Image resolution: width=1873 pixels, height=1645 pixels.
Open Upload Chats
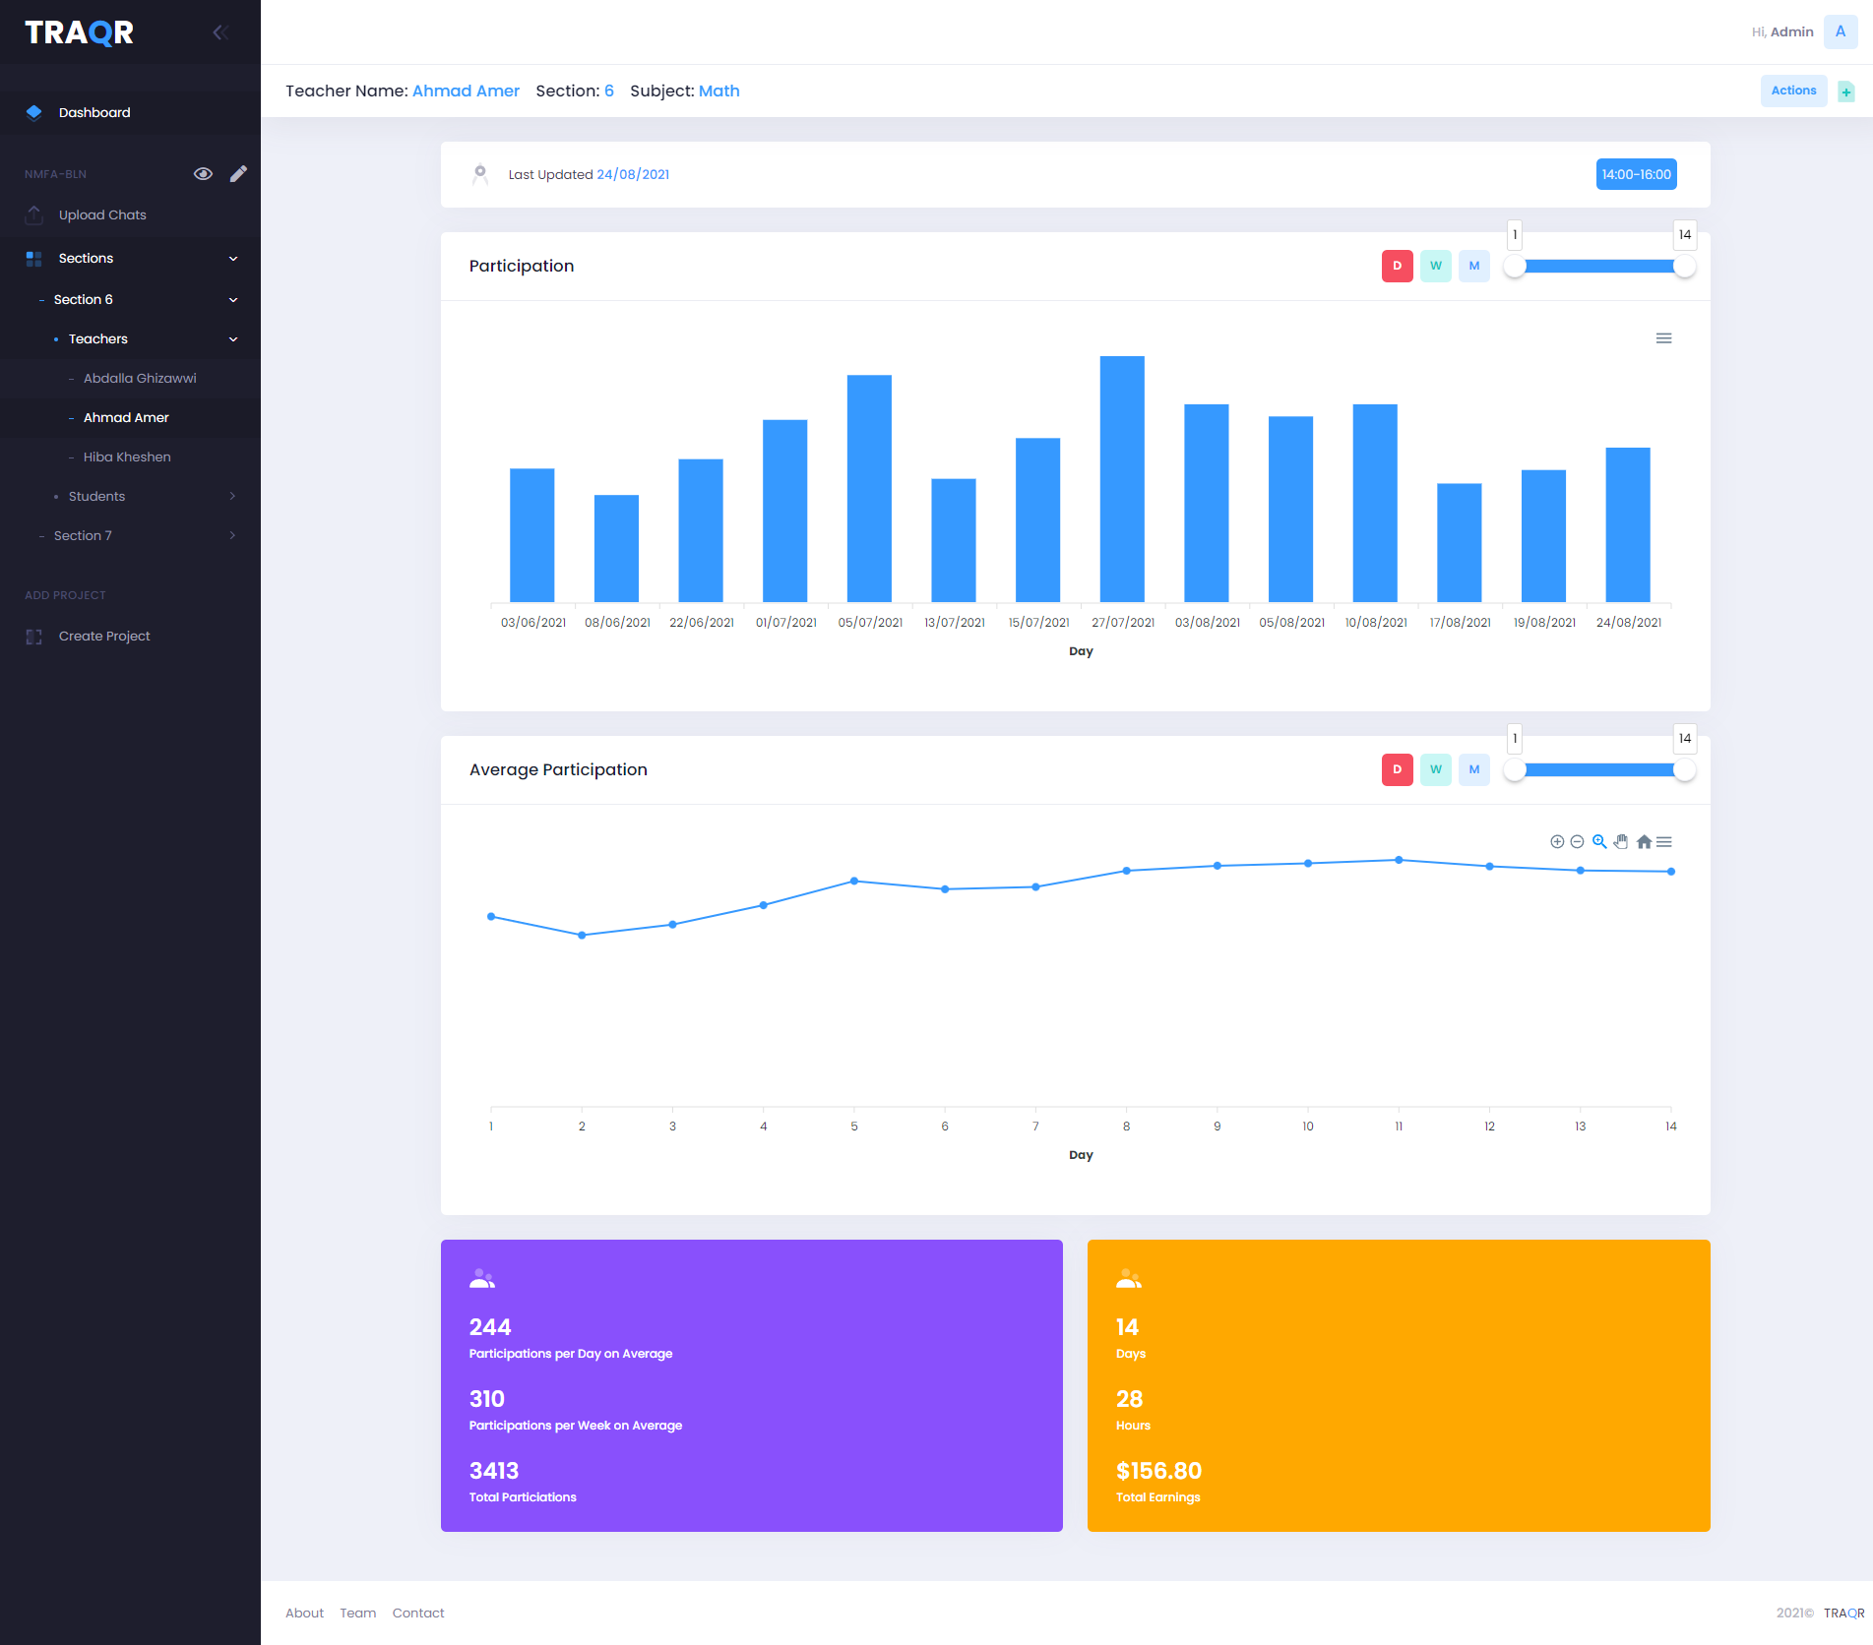tap(130, 215)
